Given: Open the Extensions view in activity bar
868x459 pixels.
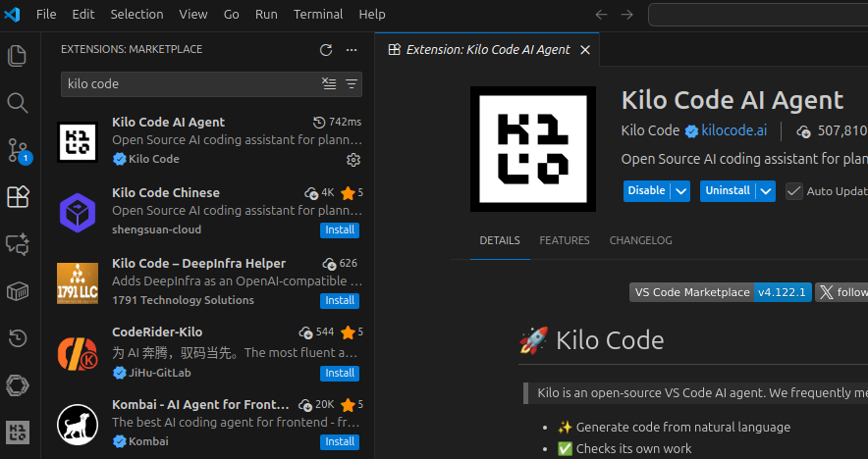Looking at the screenshot, I should coord(17,197).
